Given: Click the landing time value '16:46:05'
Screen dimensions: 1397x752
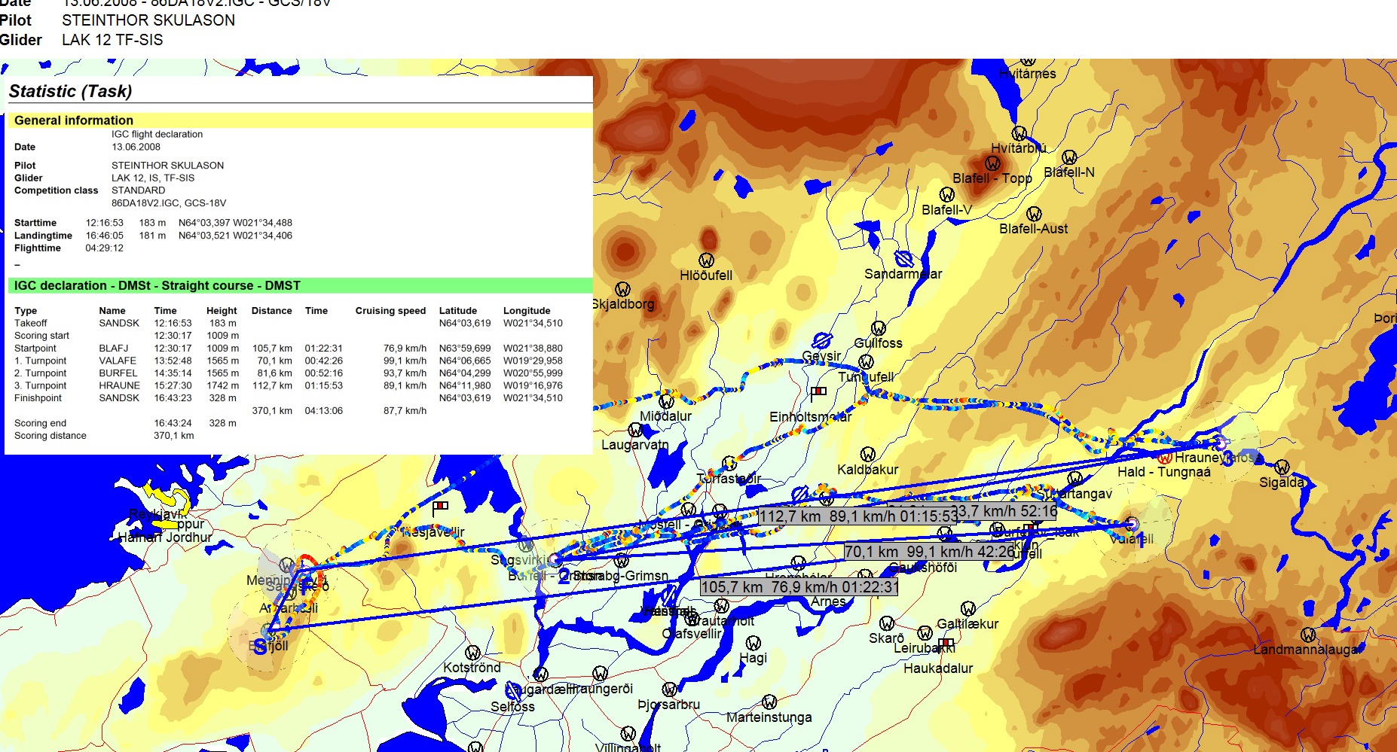Looking at the screenshot, I should (x=104, y=236).
